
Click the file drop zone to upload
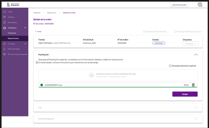tap(118, 75)
